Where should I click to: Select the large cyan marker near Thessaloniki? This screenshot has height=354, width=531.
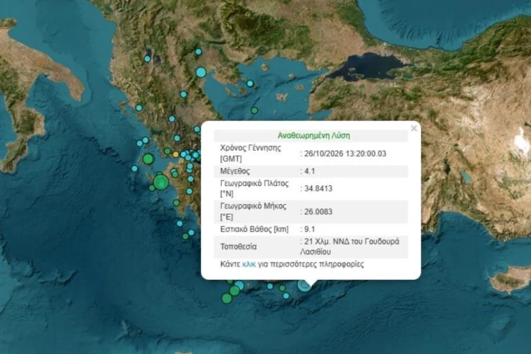pos(201,73)
